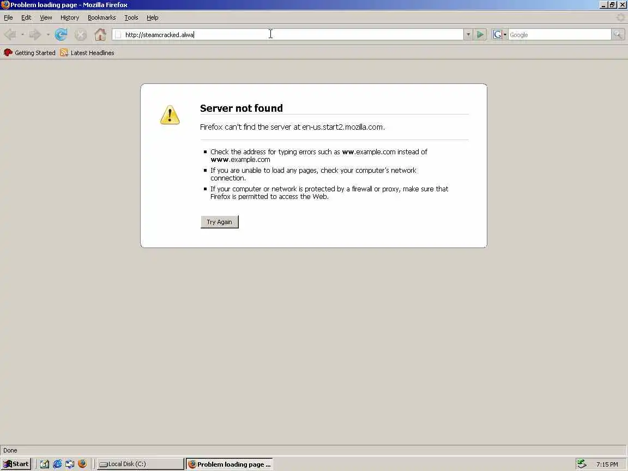
Task: Open the Bookmarks menu
Action: coord(101,17)
